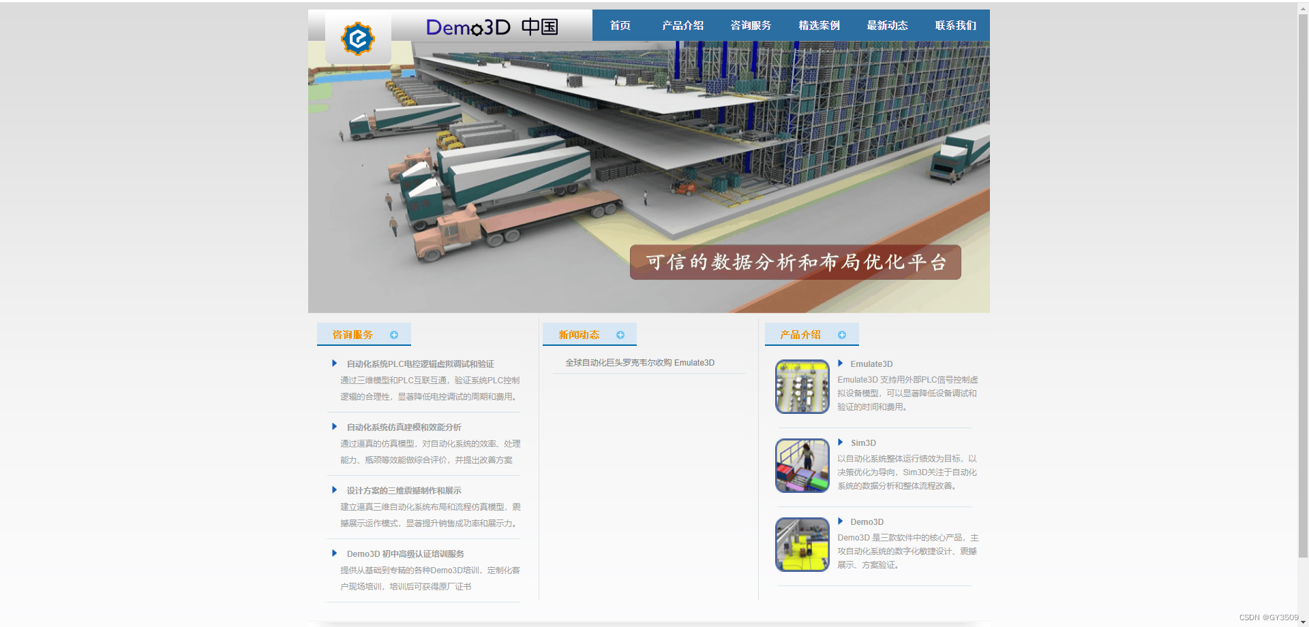Image resolution: width=1309 pixels, height=627 pixels.
Task: Click arrow beside 设计方案的三维震撼制作和展示
Action: click(335, 490)
